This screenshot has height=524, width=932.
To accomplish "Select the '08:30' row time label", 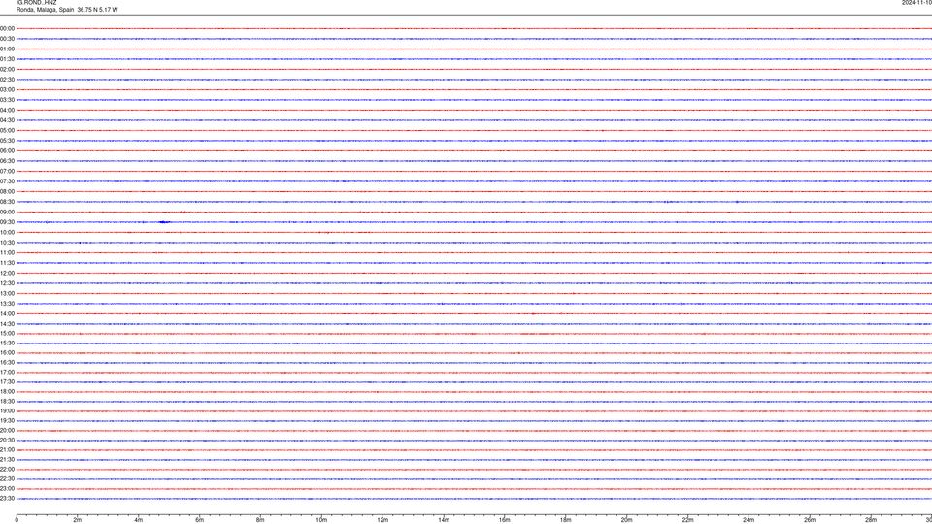I will pyautogui.click(x=7, y=202).
